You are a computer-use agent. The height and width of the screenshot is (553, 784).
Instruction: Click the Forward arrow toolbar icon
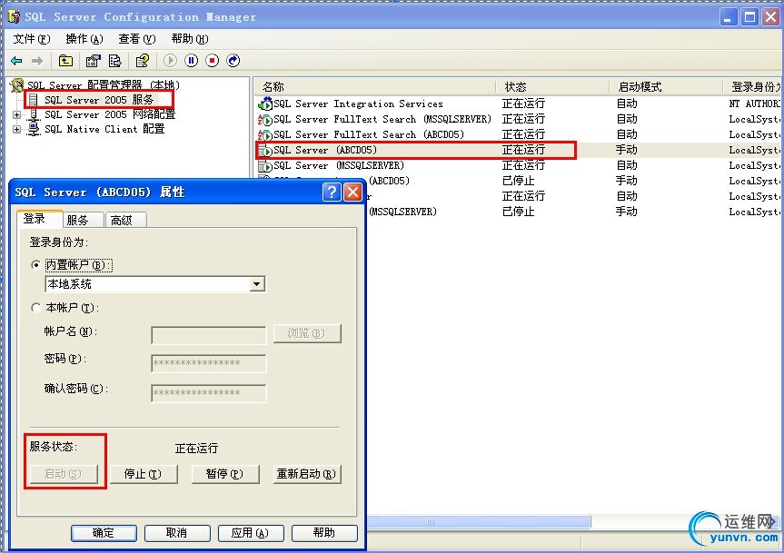(37, 61)
